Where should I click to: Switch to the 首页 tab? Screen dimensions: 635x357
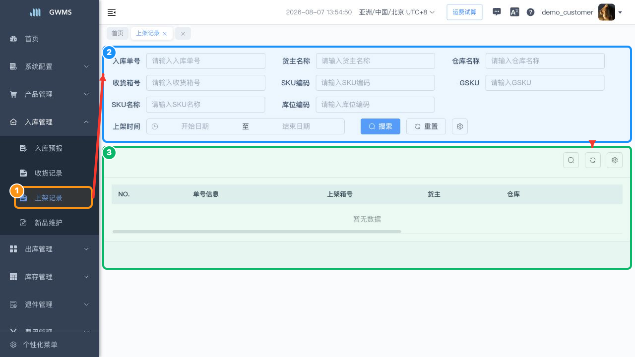(118, 33)
